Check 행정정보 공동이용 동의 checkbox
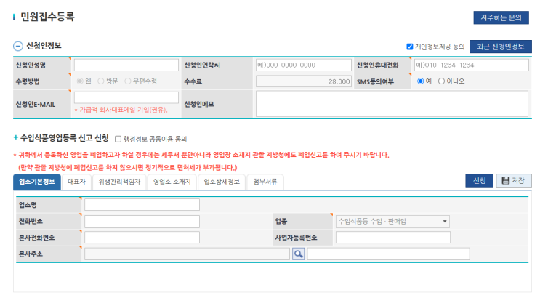This screenshot has width=540, height=306. pos(118,140)
